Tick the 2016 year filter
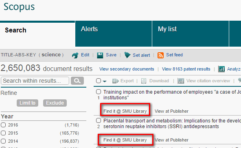241x148 pixels. 3,125
